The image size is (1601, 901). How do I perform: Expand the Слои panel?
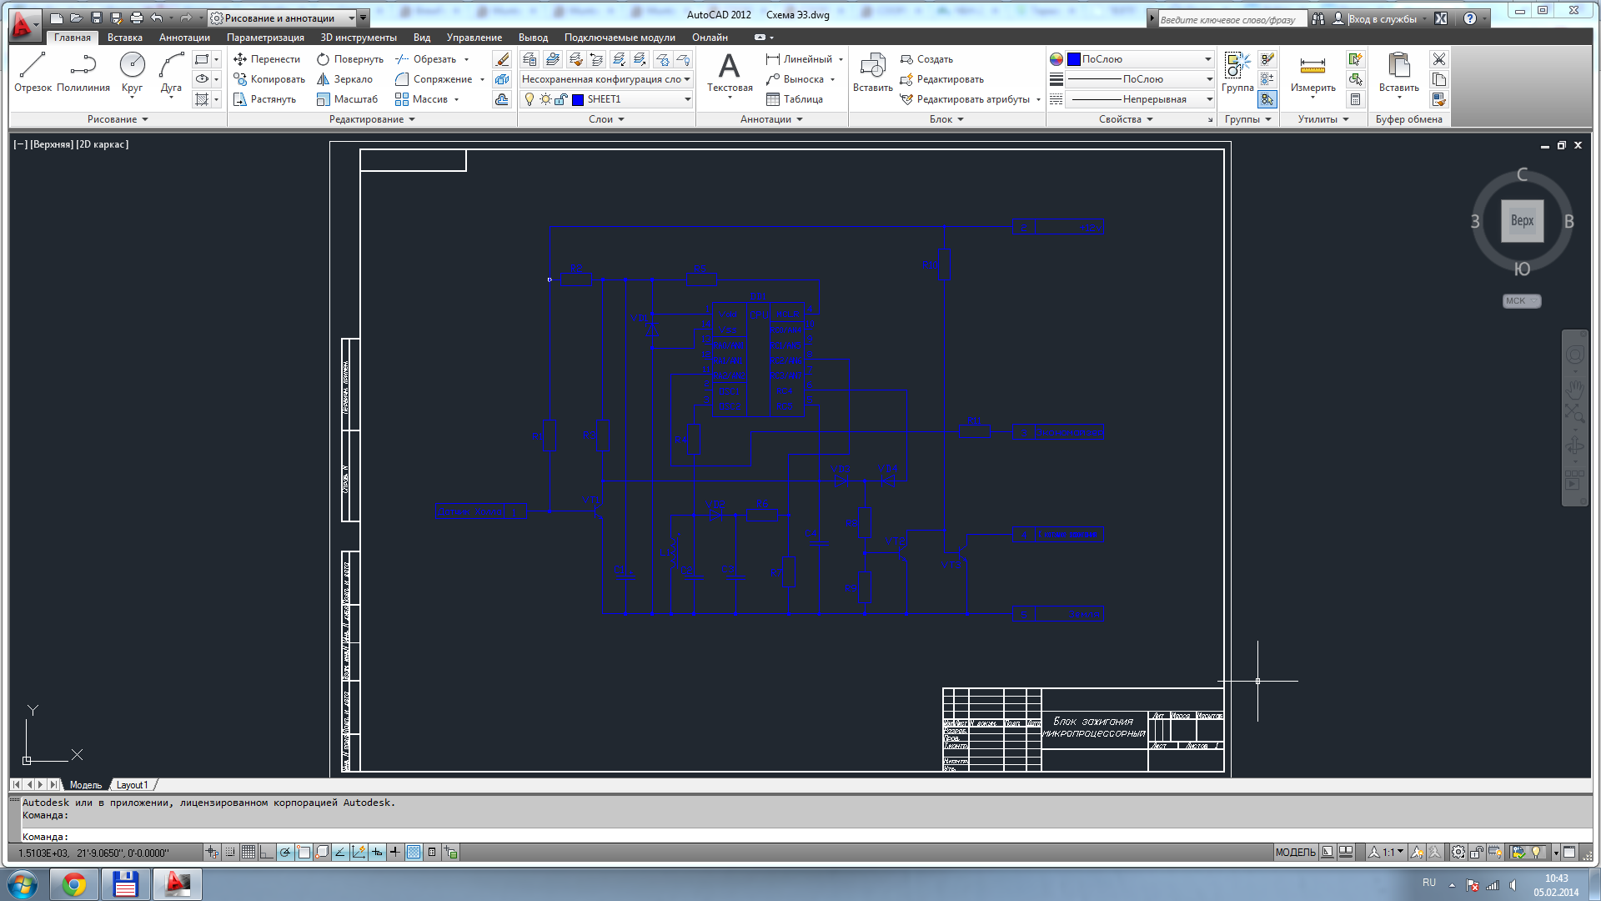point(606,119)
